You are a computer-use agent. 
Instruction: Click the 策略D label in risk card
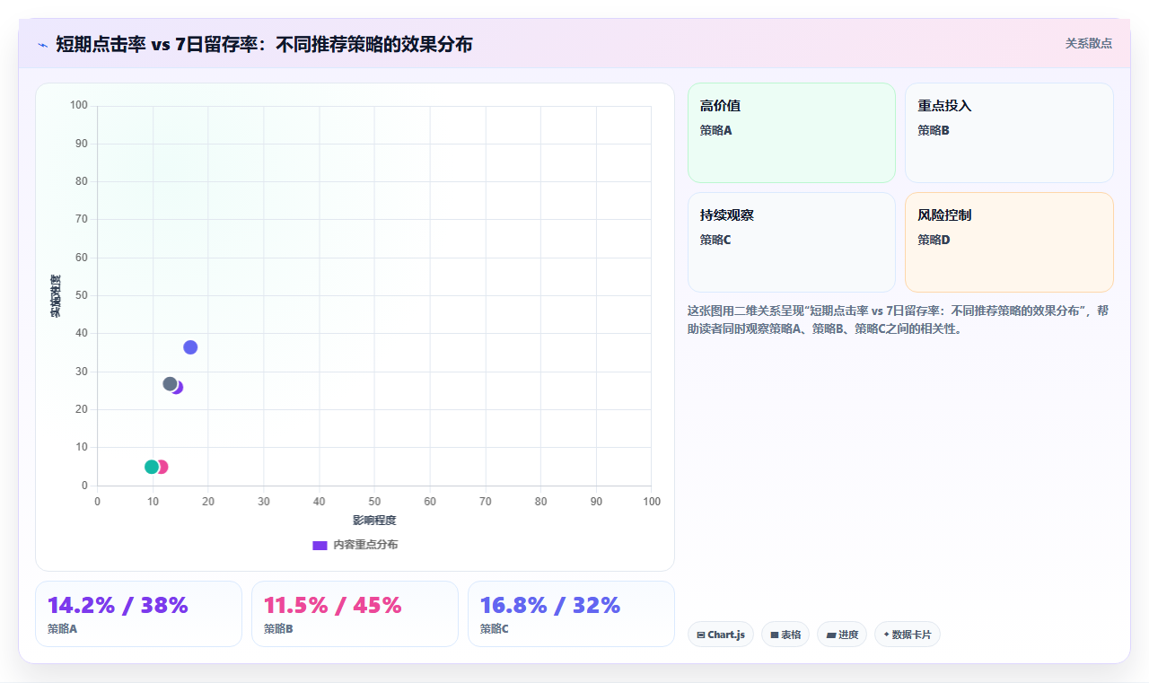934,240
